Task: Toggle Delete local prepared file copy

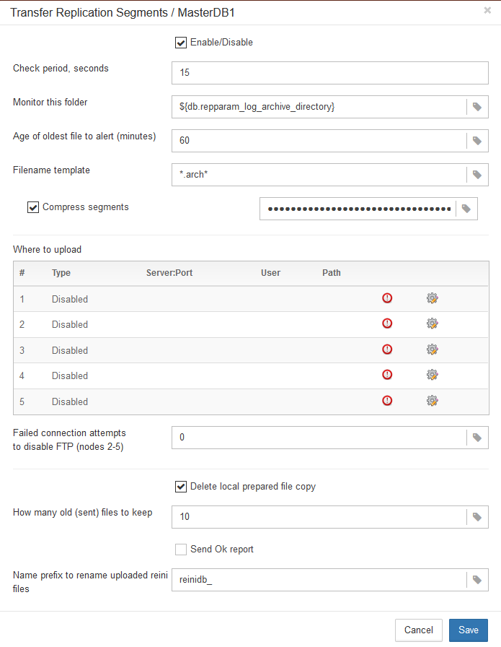Action: [181, 487]
